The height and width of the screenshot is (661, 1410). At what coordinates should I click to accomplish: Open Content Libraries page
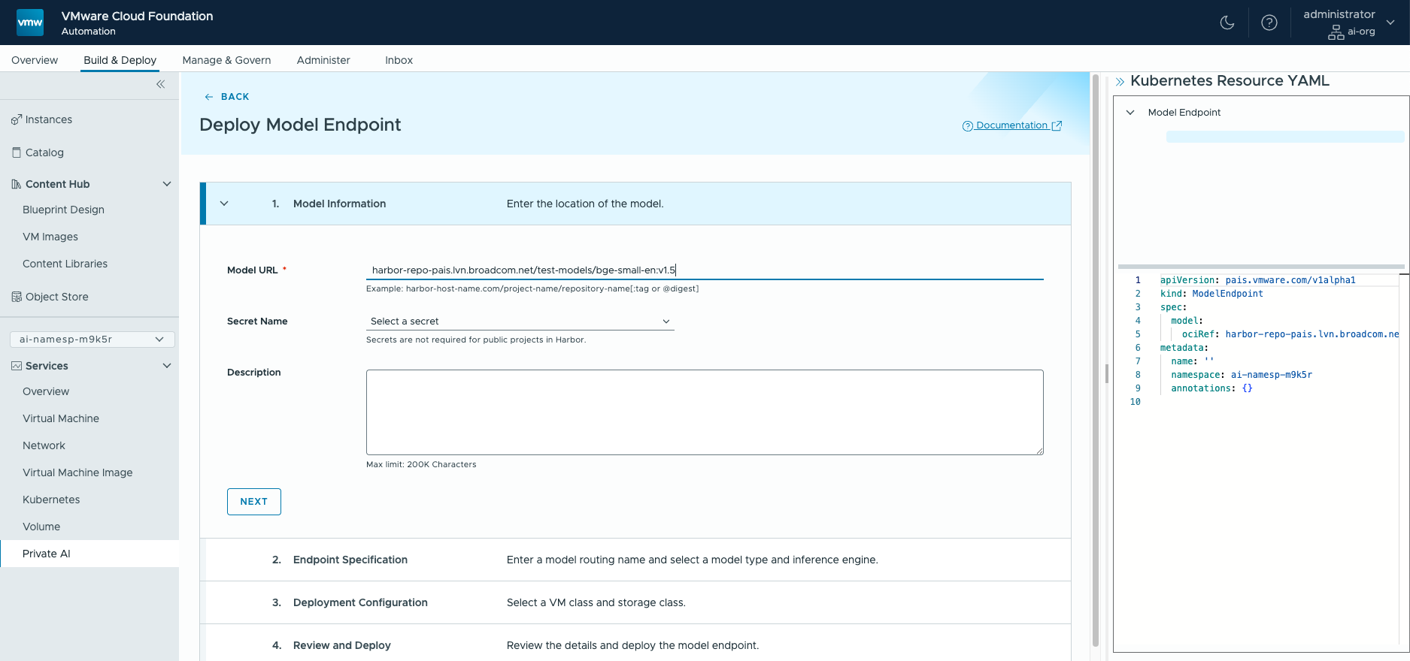pyautogui.click(x=65, y=264)
